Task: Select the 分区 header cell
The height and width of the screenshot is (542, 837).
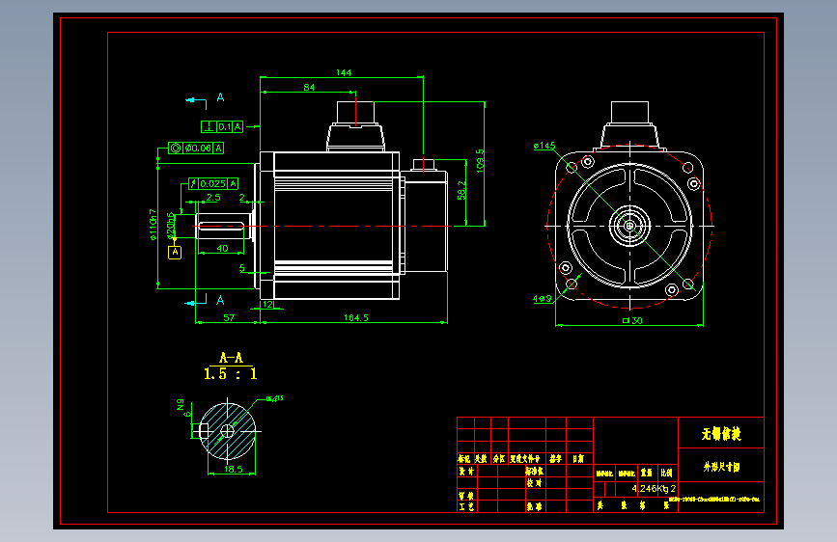Action: click(498, 459)
